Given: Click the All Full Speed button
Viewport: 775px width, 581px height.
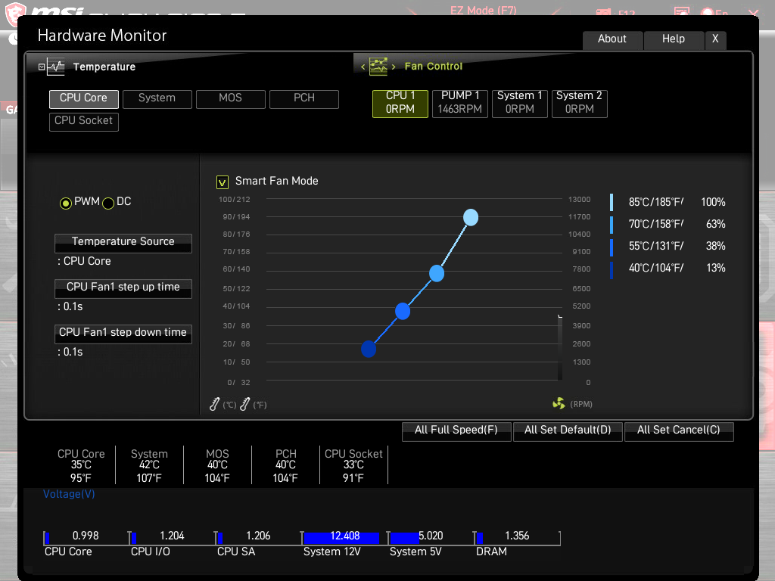Looking at the screenshot, I should tap(456, 430).
